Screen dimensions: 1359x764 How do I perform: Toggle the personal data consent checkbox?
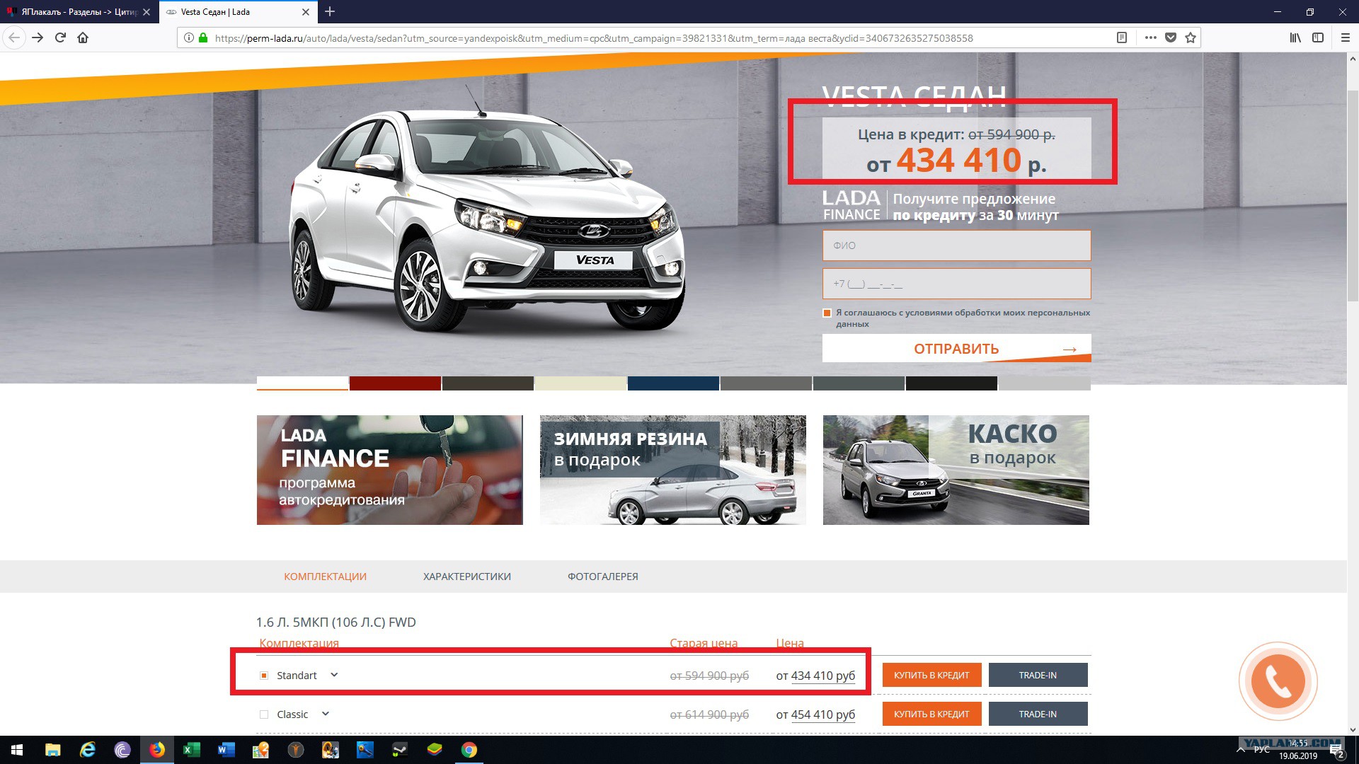(827, 313)
